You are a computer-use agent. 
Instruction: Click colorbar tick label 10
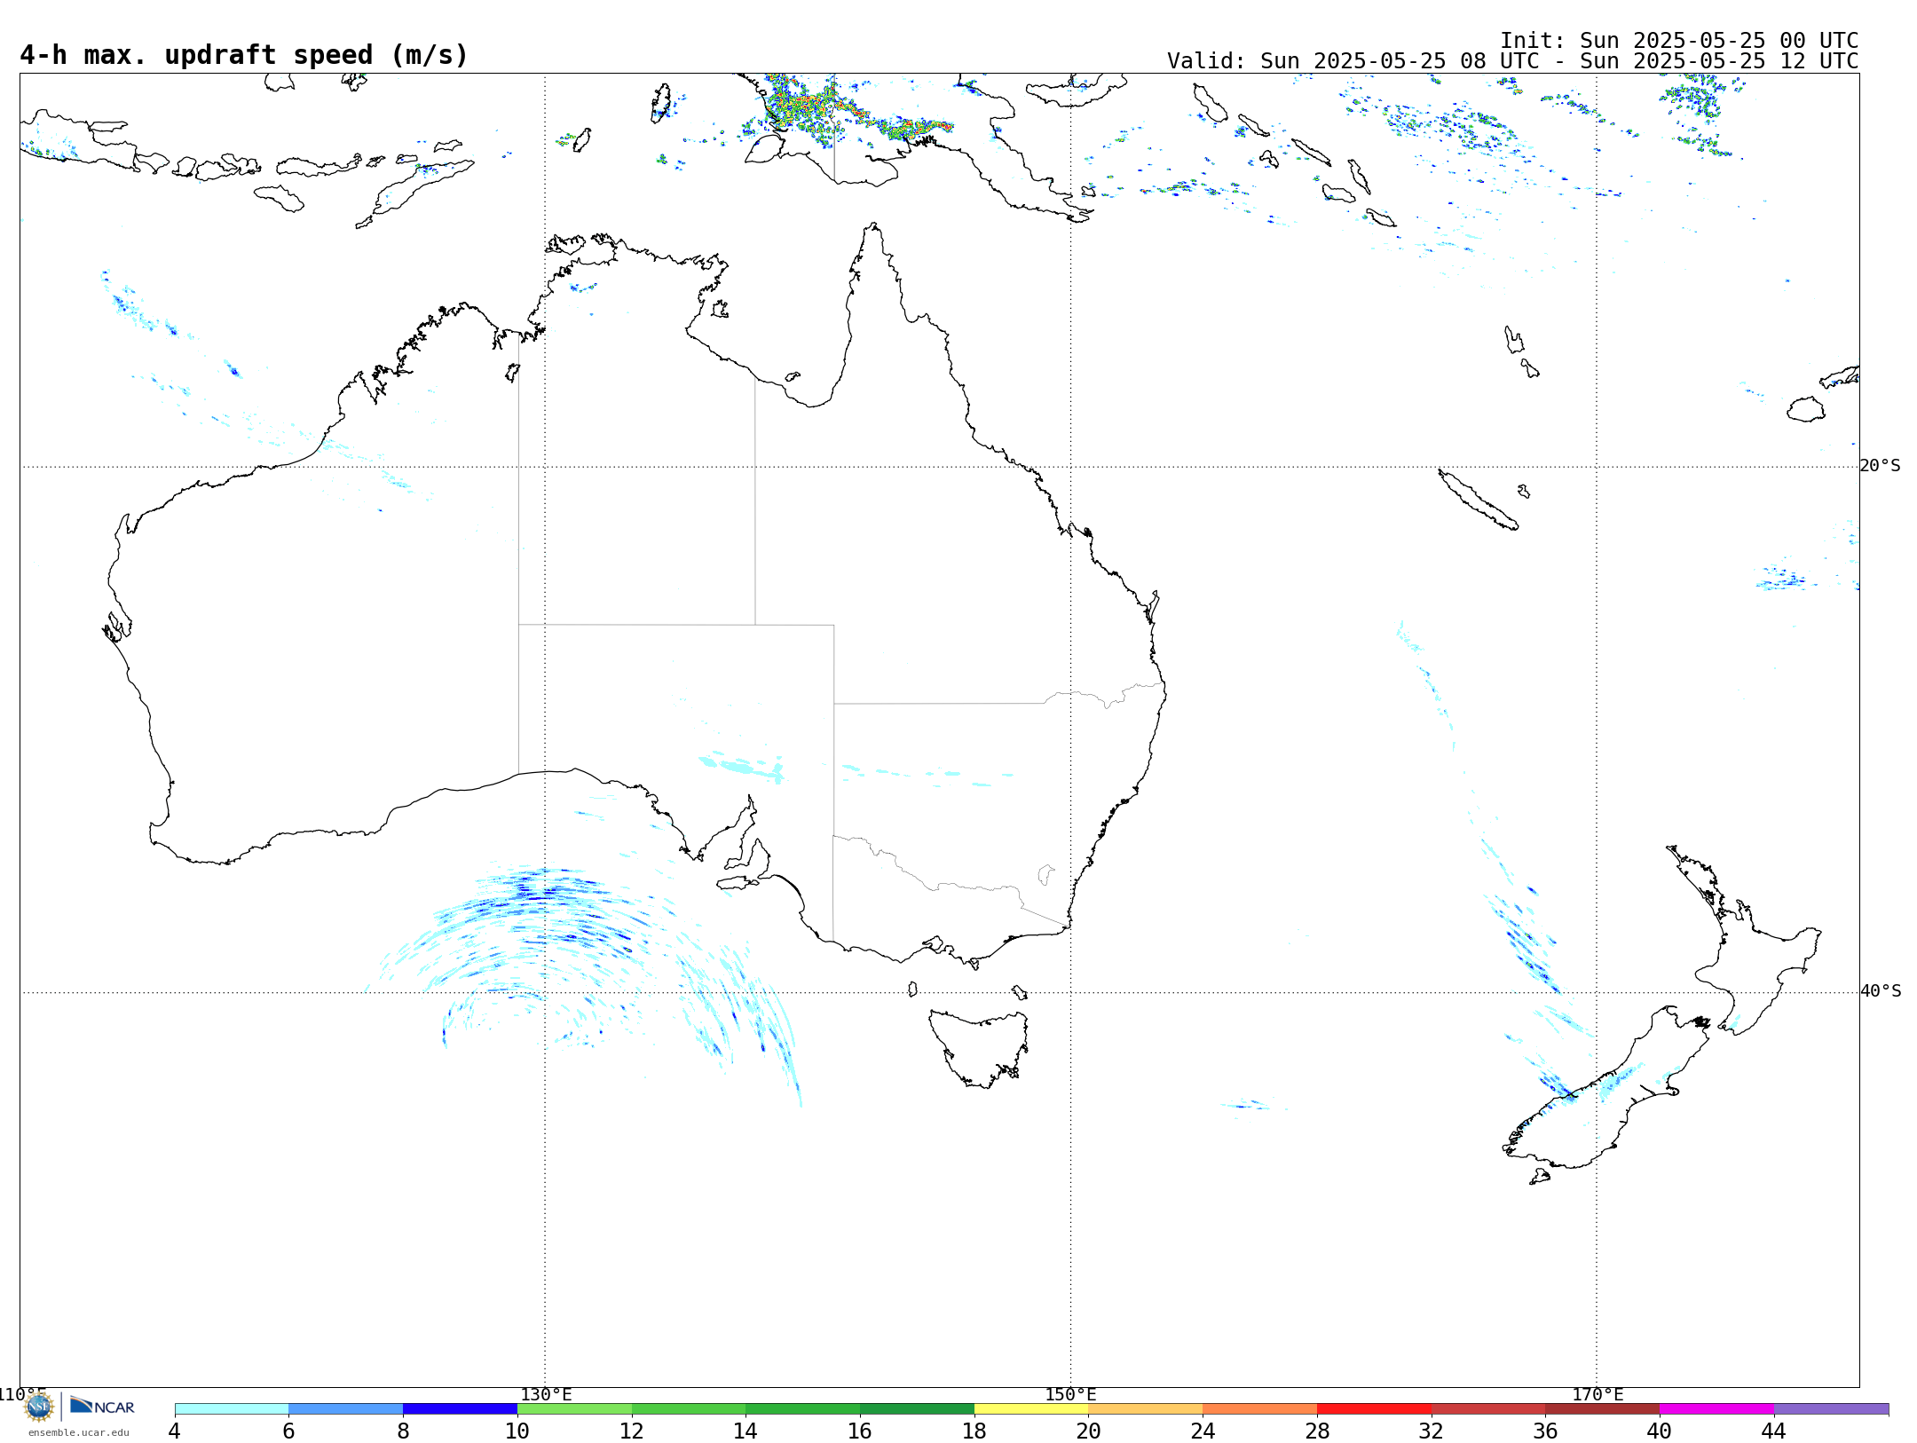click(x=517, y=1431)
